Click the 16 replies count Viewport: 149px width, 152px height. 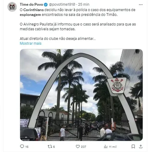click(27, 147)
